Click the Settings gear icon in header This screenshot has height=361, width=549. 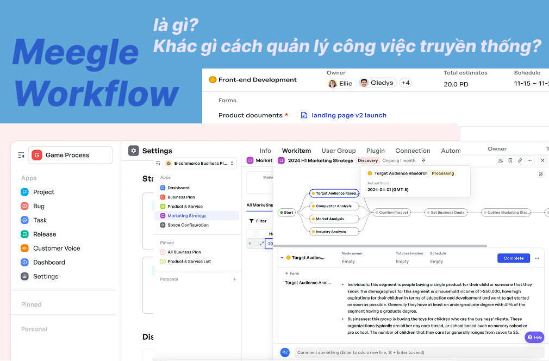133,151
